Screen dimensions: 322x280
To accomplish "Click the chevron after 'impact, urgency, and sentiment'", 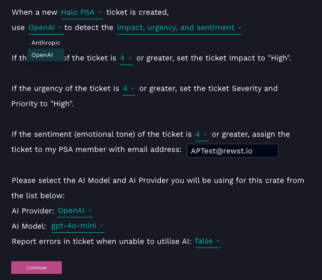I will point(239,28).
